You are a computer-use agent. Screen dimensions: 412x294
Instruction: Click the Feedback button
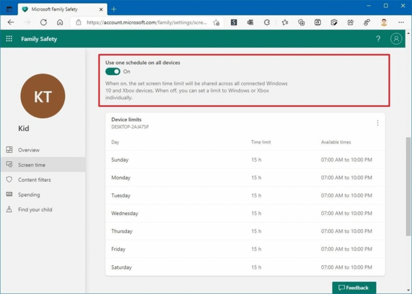click(x=354, y=288)
